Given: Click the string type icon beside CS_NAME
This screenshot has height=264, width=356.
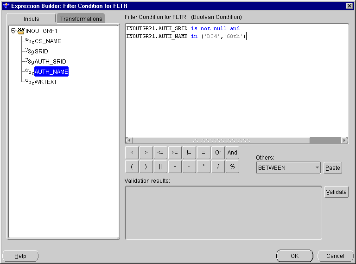Looking at the screenshot, I should point(30,41).
